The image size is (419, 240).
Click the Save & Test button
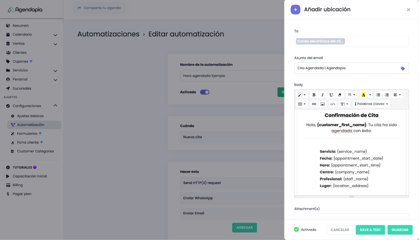click(x=370, y=230)
